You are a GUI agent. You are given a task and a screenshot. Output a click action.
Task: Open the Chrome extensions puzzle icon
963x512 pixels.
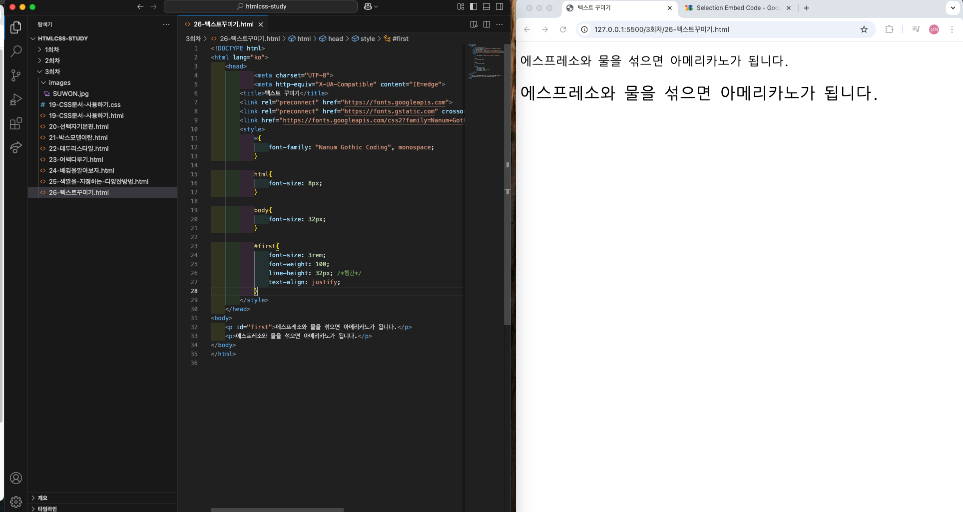tap(889, 29)
